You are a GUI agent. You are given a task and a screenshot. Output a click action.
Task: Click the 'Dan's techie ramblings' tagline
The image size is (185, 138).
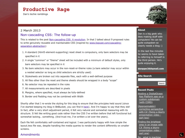click(x=36, y=14)
